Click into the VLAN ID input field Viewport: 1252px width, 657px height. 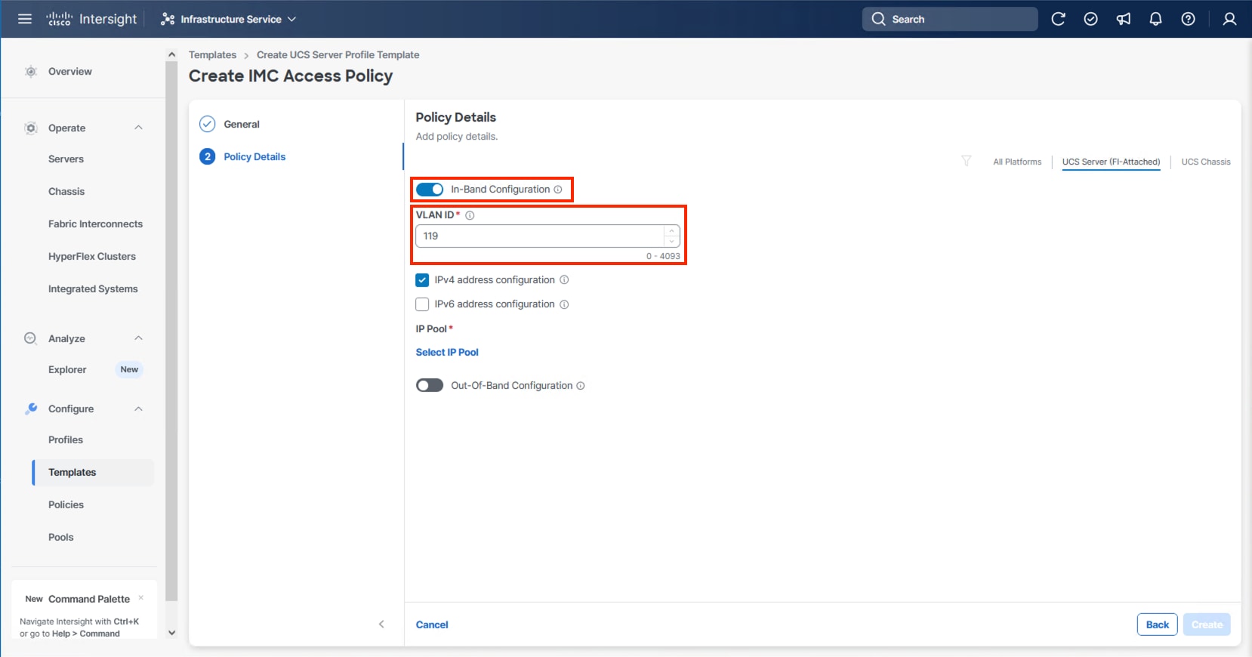click(540, 236)
